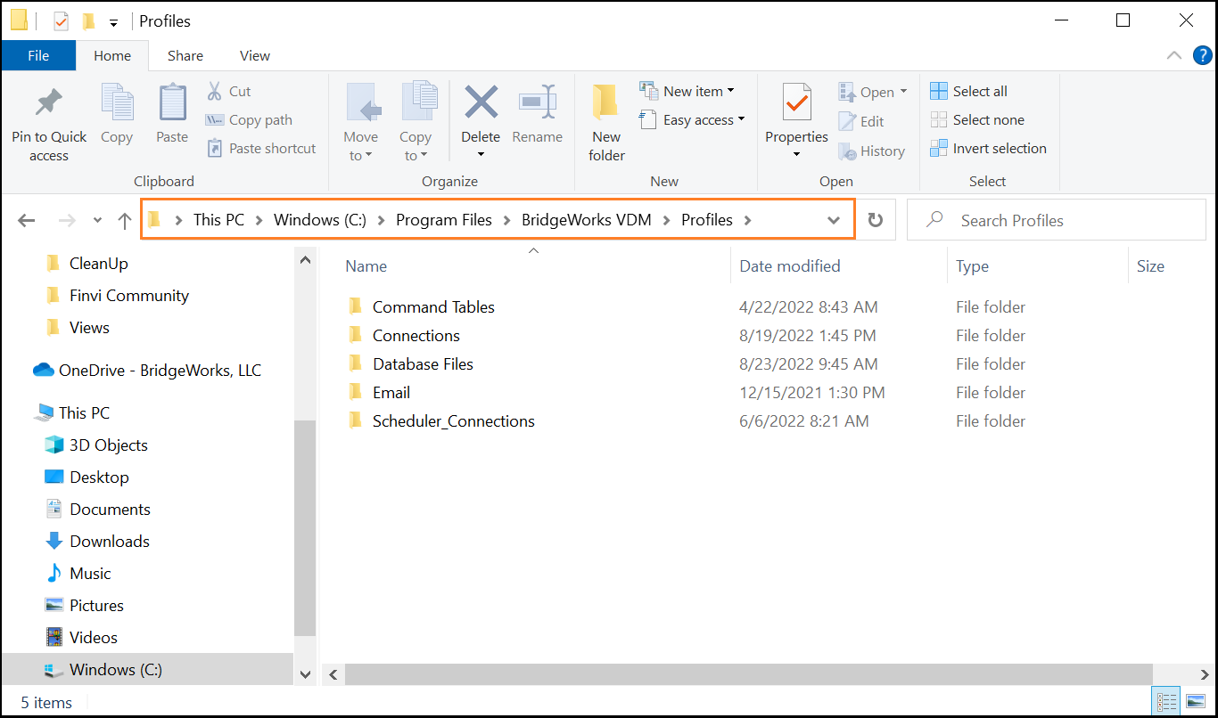This screenshot has width=1218, height=718.
Task: Switch to the Home ribbon tab
Action: tap(112, 55)
